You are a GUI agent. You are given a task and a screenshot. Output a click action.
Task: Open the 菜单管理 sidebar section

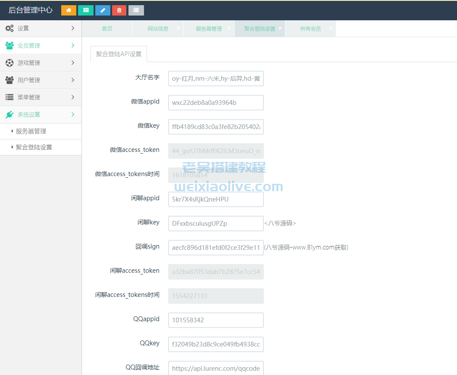click(41, 98)
